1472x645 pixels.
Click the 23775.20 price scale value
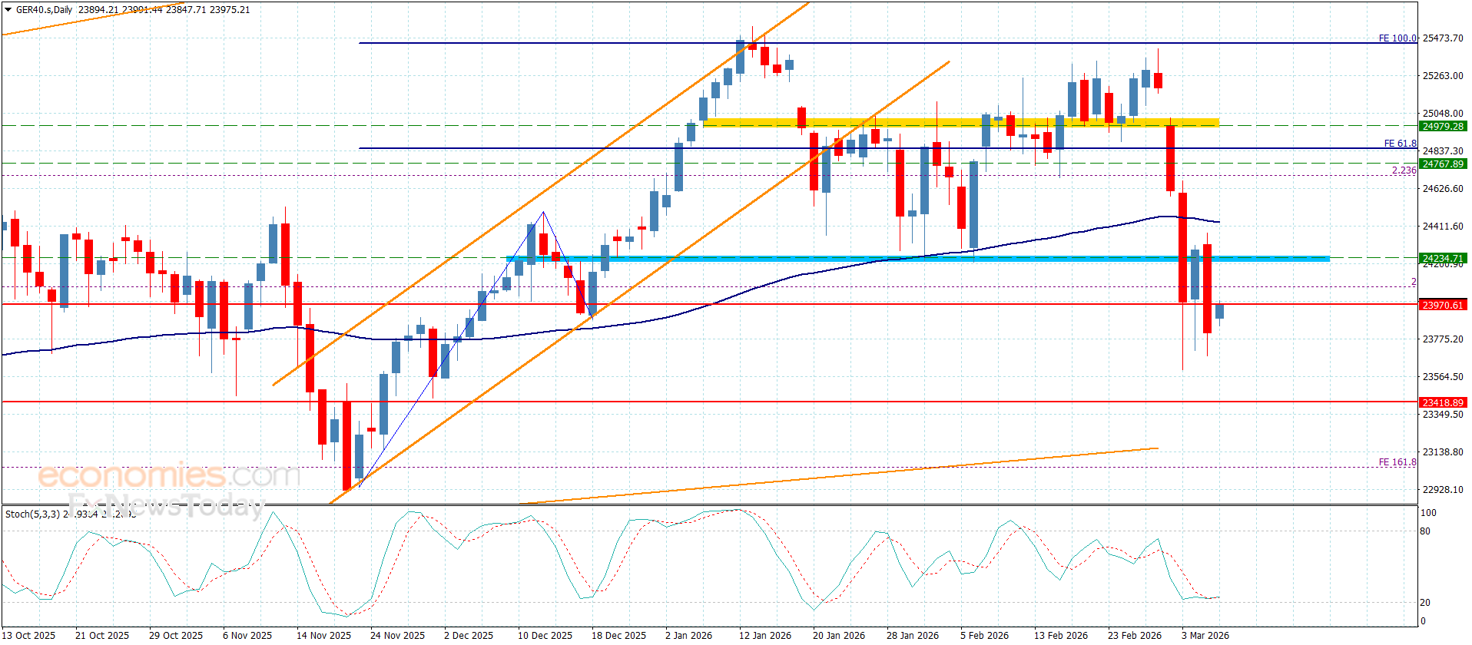[1443, 339]
